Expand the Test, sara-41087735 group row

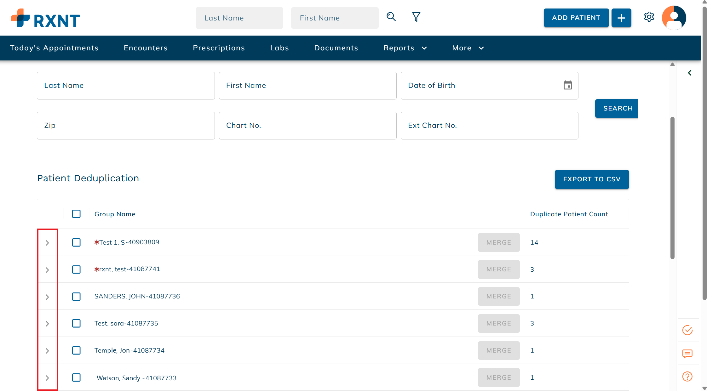click(47, 324)
